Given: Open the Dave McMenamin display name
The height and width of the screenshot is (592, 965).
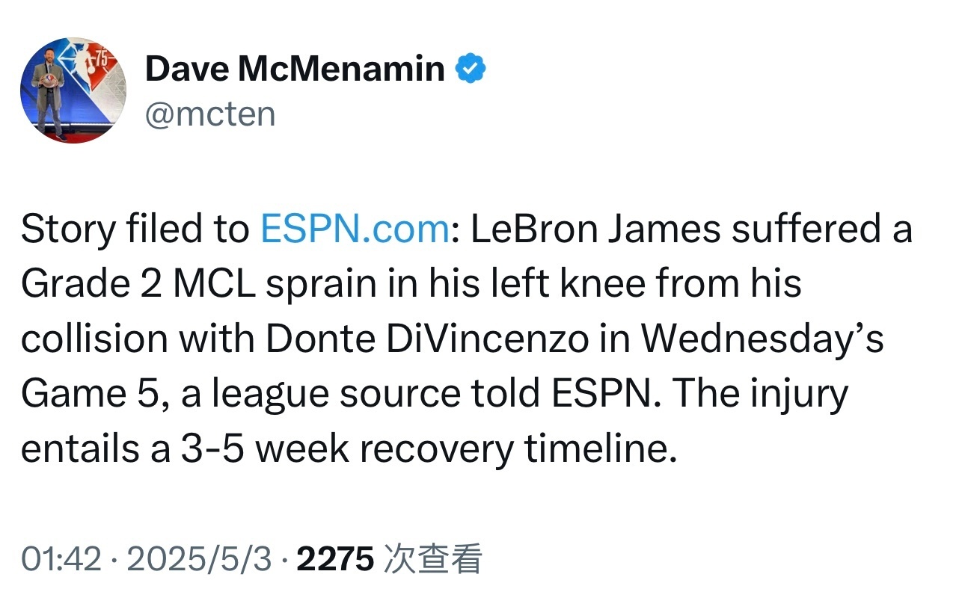Looking at the screenshot, I should pyautogui.click(x=295, y=70).
